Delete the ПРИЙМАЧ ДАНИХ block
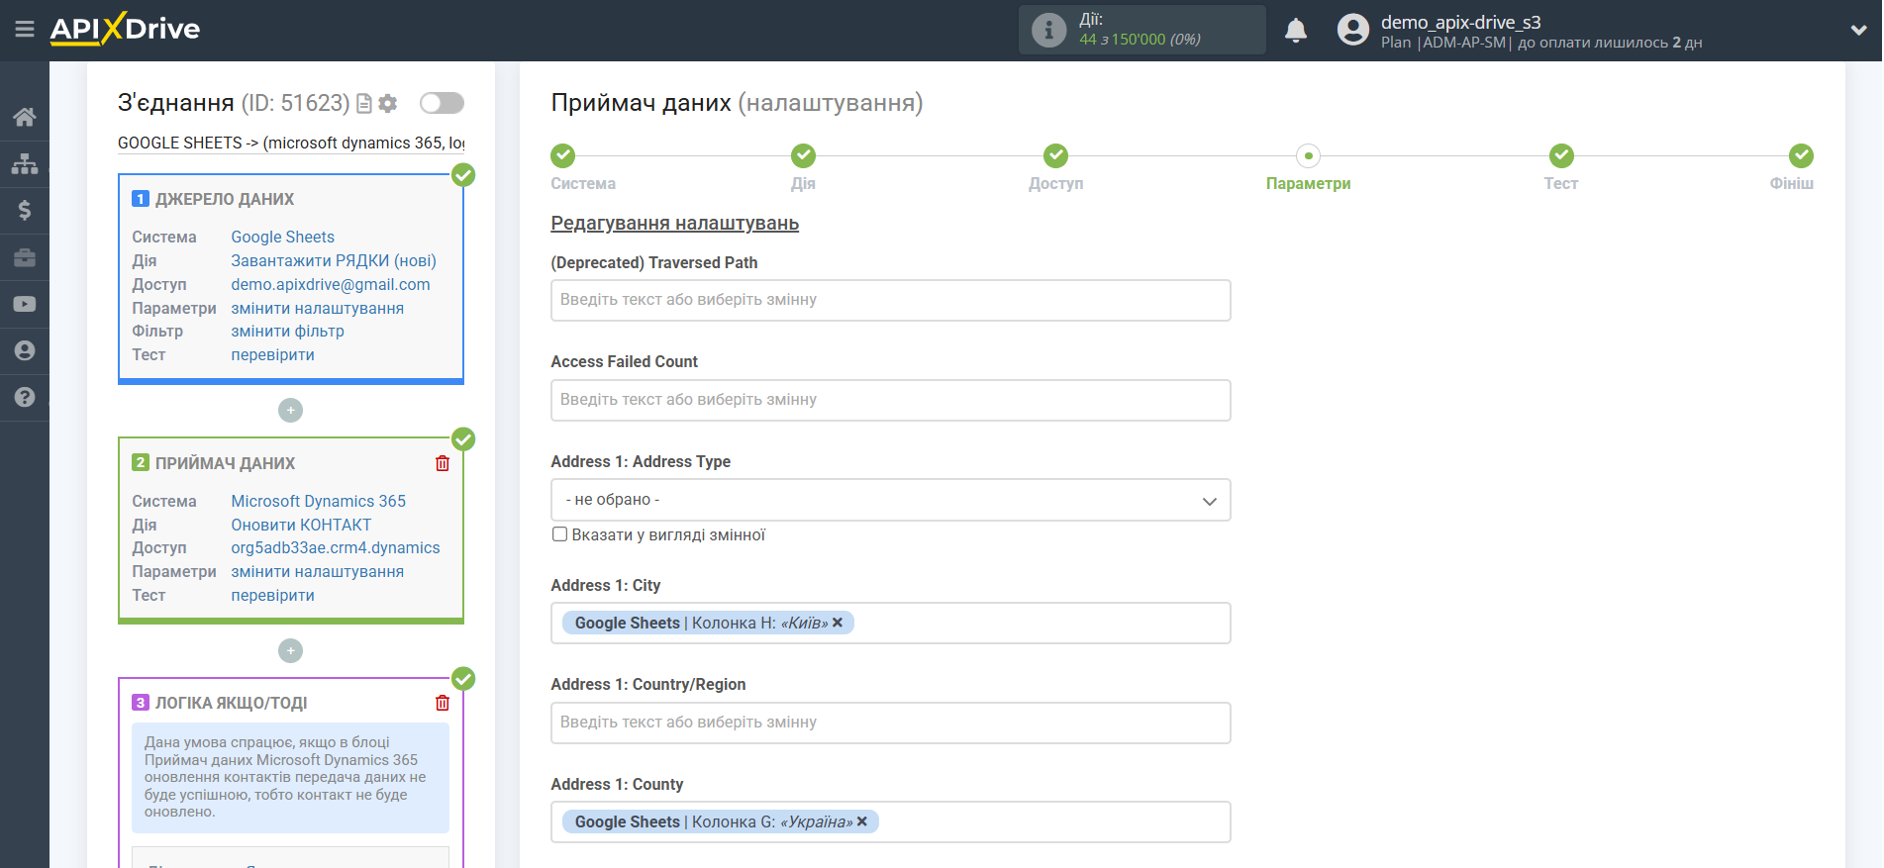1884x868 pixels. coord(443,463)
